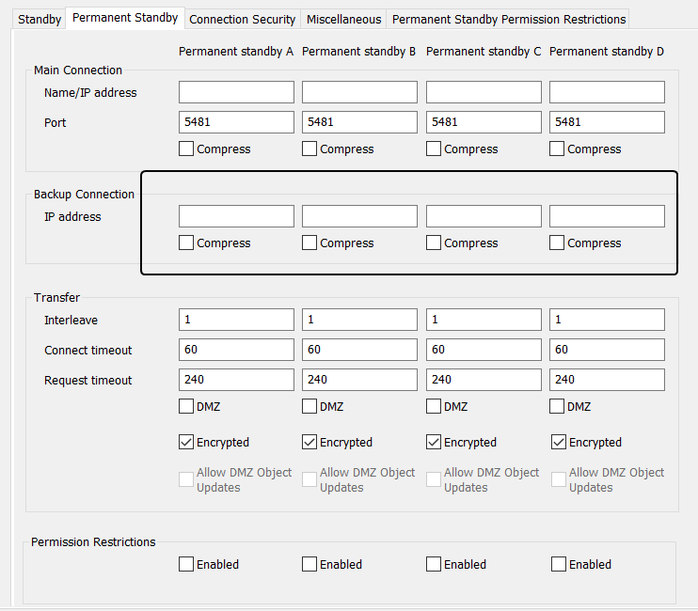The width and height of the screenshot is (698, 611).
Task: Uncheck Encrypted for Permanent standby A
Action: [186, 442]
